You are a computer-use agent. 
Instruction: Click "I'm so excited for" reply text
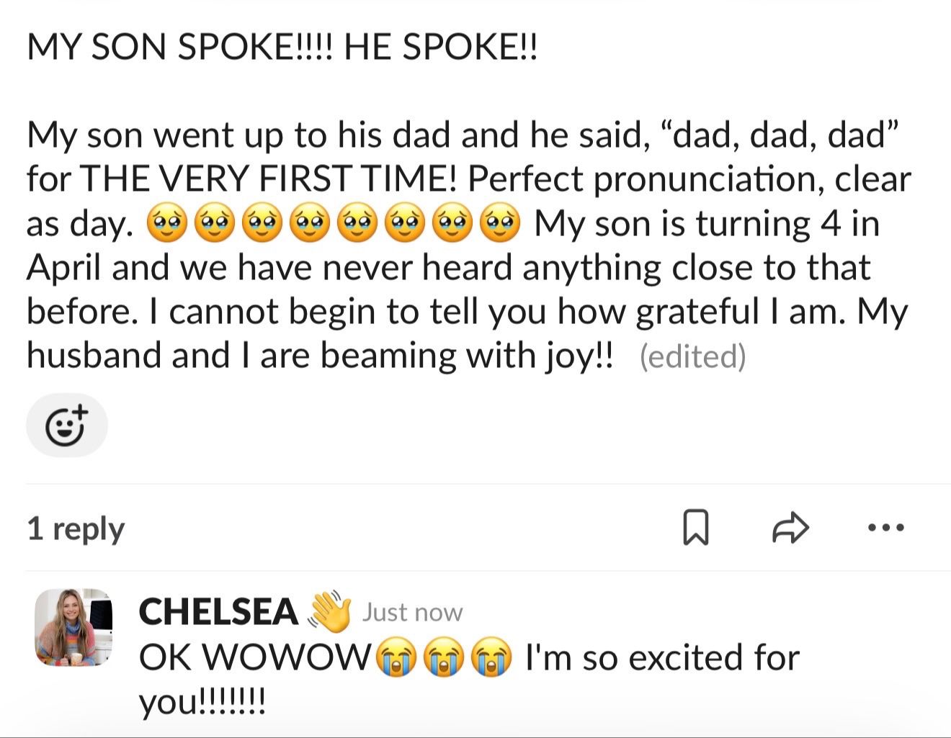pyautogui.click(x=662, y=657)
